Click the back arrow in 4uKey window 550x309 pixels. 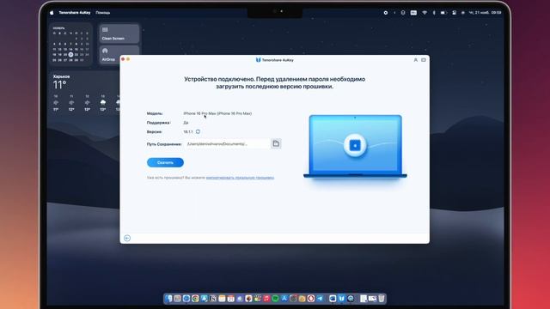(x=127, y=239)
